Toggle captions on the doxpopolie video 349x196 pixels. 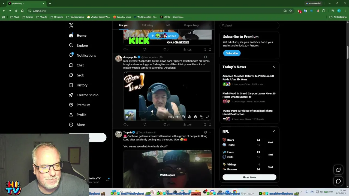183,117
